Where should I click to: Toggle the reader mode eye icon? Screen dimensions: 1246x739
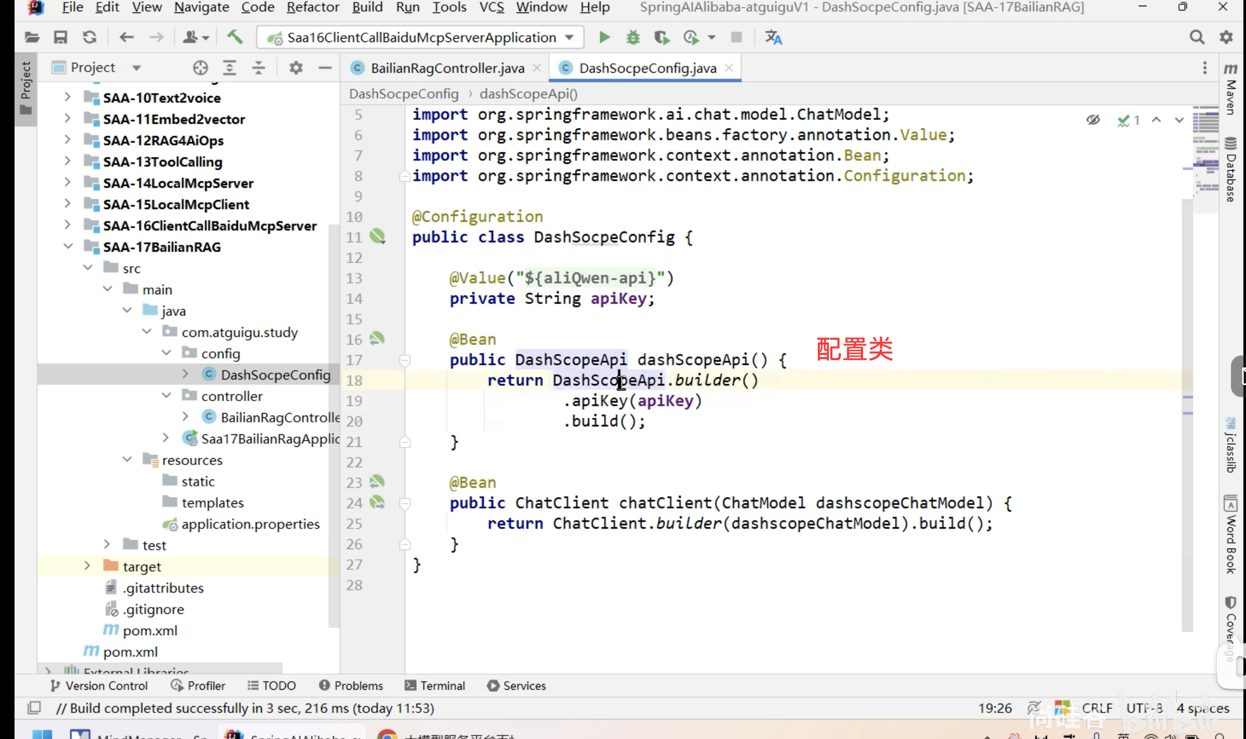1093,120
